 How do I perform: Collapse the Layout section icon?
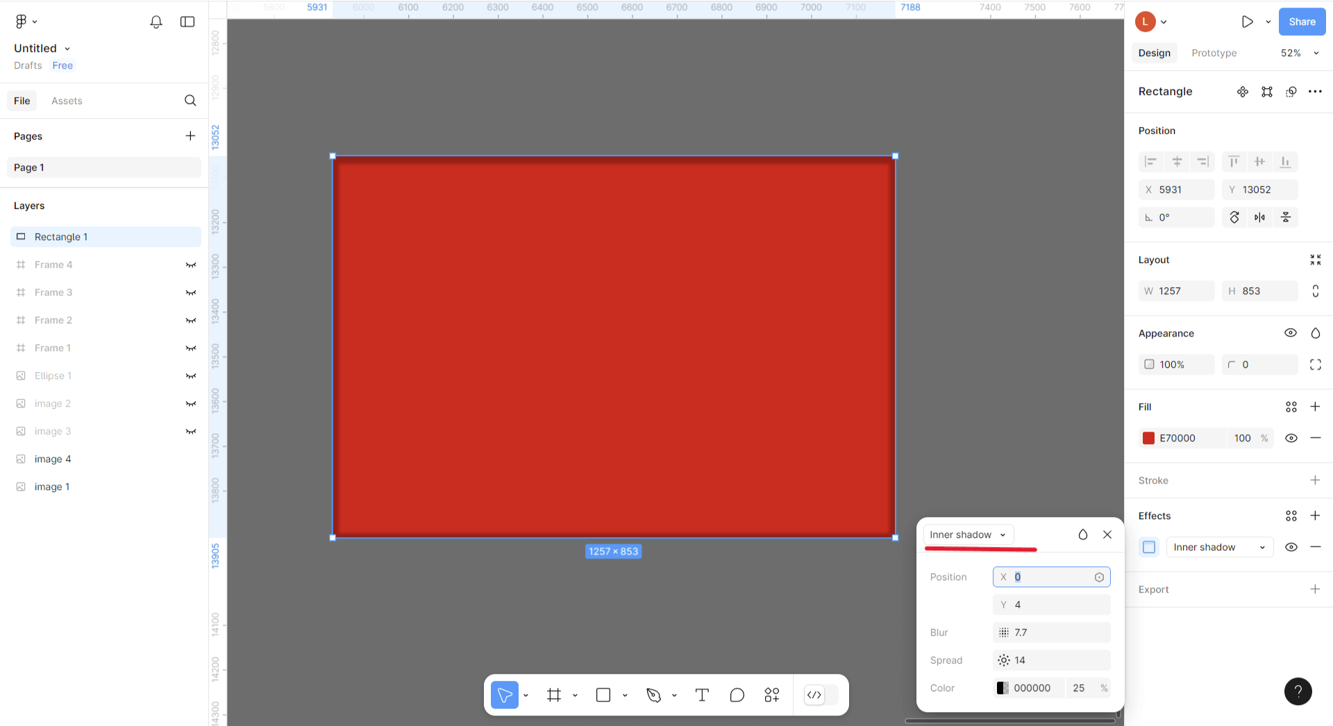1315,260
